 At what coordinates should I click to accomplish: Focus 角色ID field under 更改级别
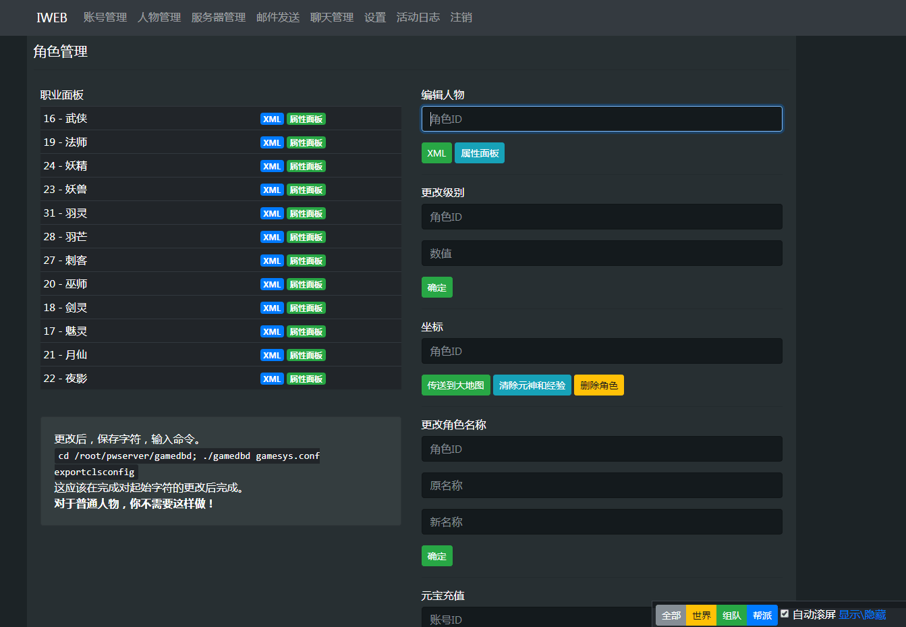(602, 217)
